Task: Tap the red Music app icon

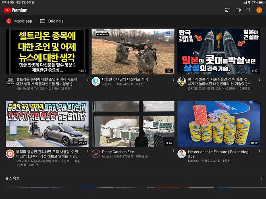Action: click(x=8, y=21)
